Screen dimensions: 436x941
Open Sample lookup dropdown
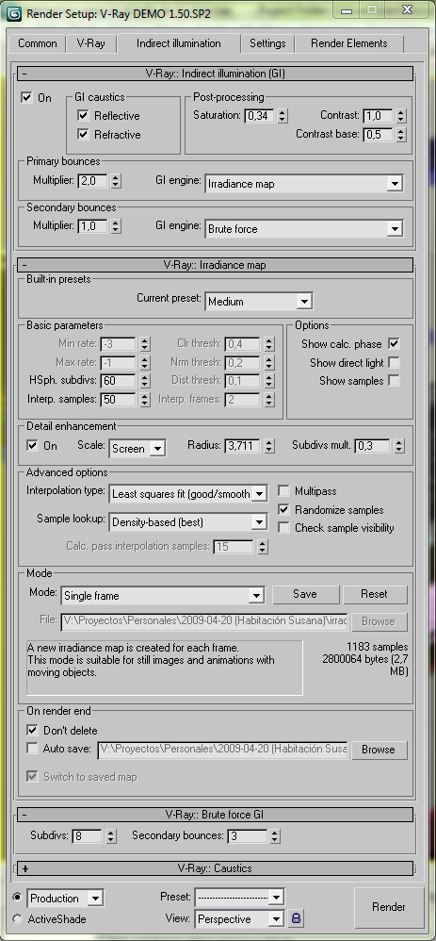(188, 522)
